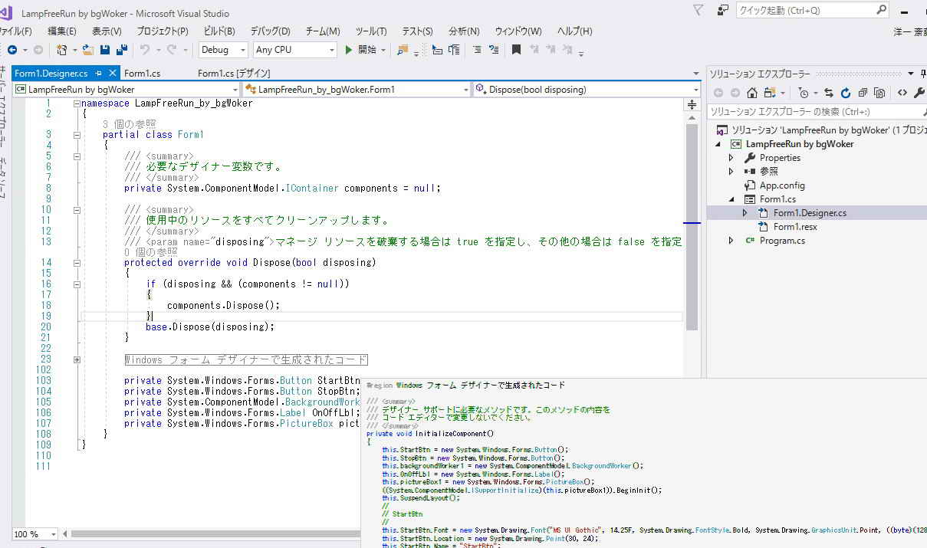Click the Save All icon
This screenshot has width=927, height=548.
pos(121,50)
